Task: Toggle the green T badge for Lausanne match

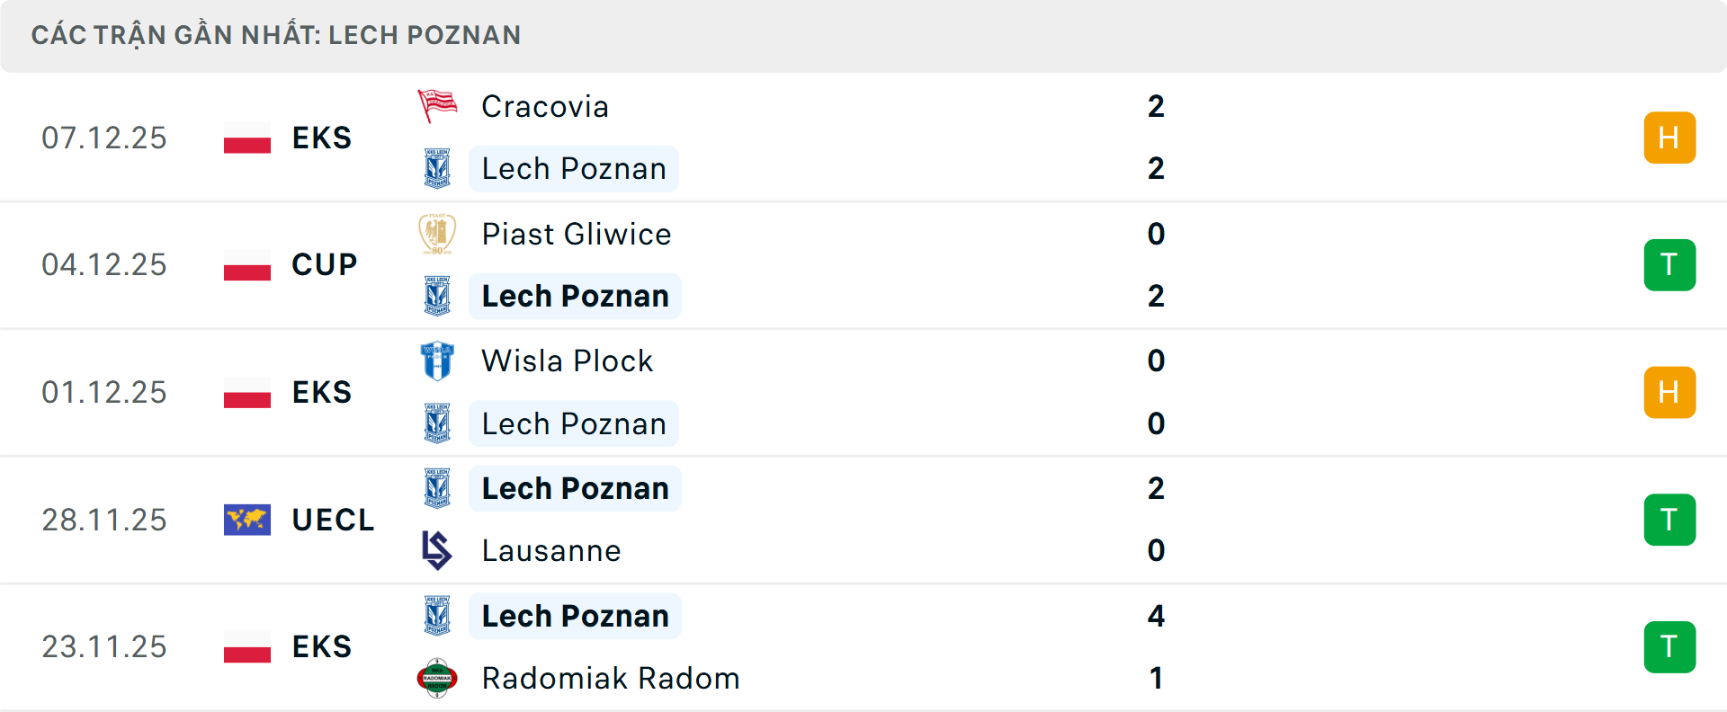Action: (x=1669, y=519)
